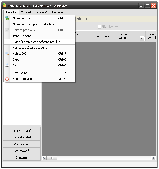Click the Rozpracované button
The height and width of the screenshot is (169, 159).
tap(22, 131)
